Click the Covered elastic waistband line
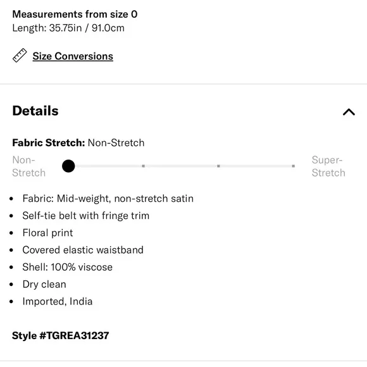The height and width of the screenshot is (367, 367). 83,250
